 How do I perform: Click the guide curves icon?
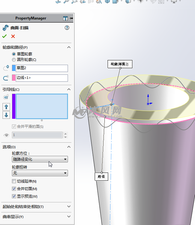6,97
